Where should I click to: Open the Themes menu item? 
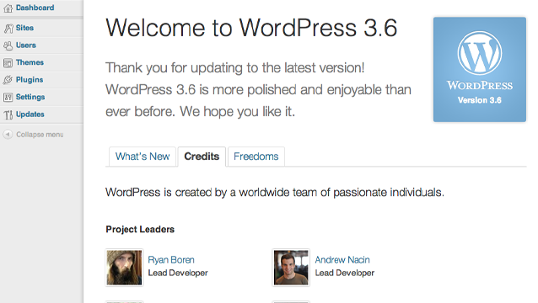tap(30, 62)
